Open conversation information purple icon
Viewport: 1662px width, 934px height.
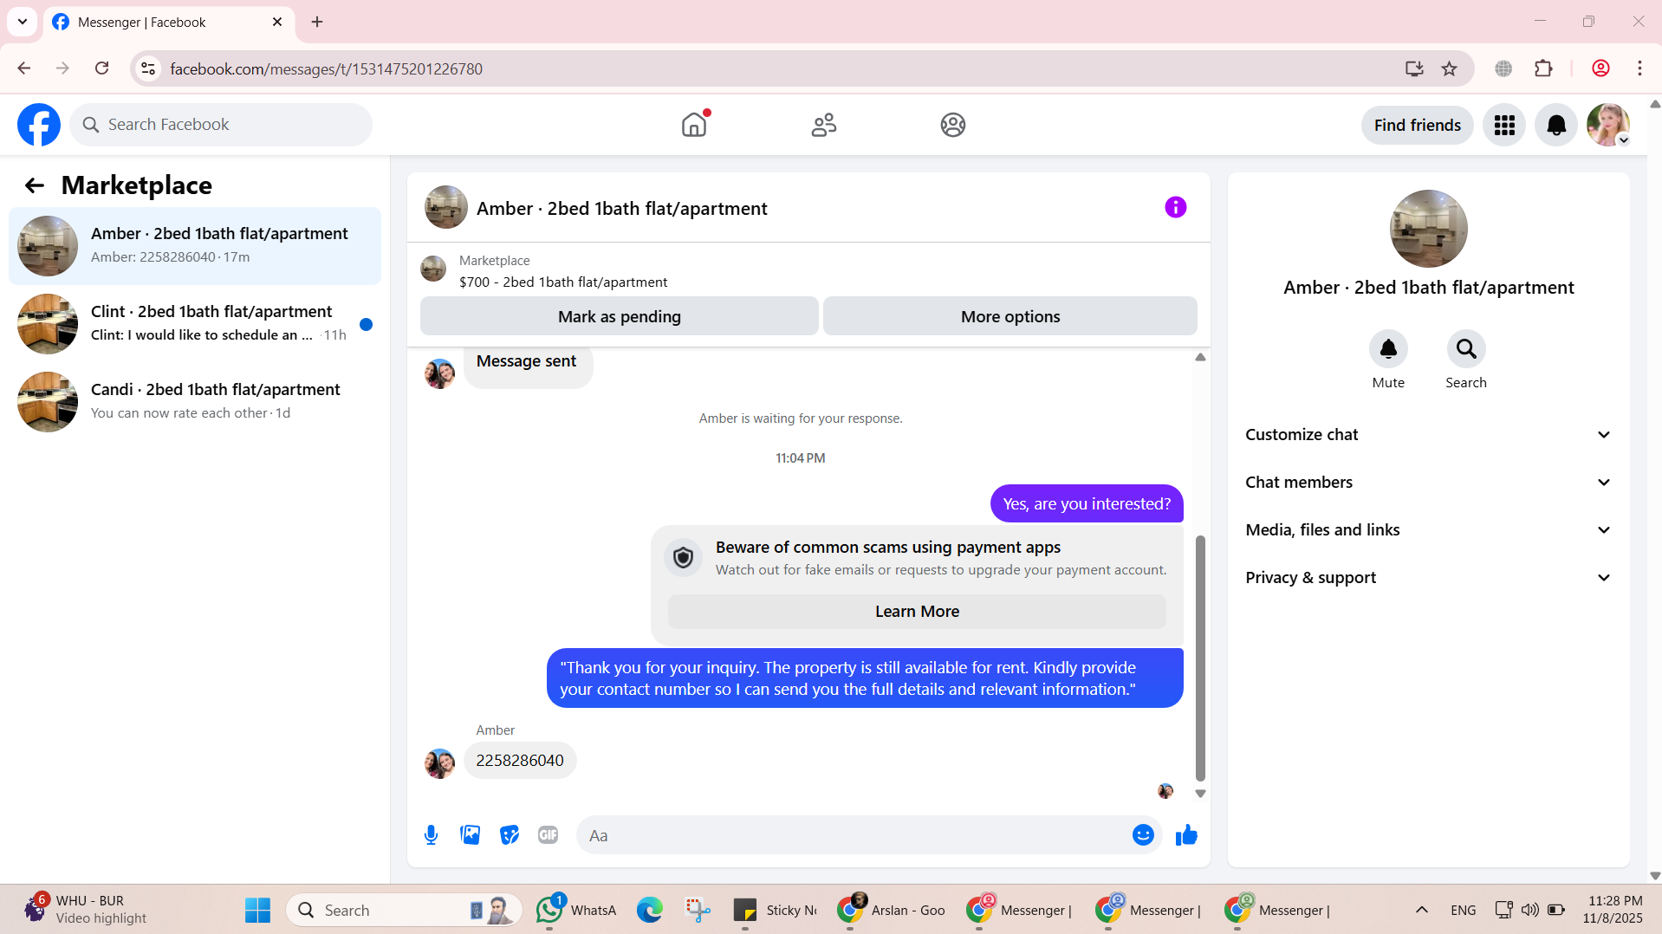pos(1175,207)
